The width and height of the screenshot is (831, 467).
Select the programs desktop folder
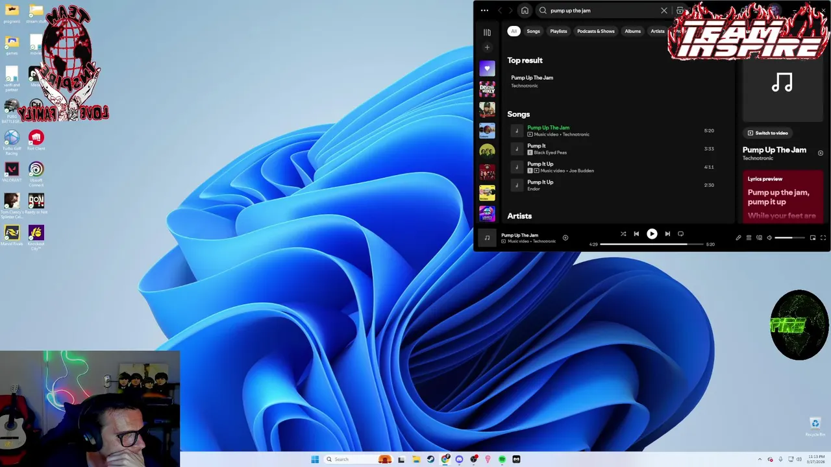point(12,13)
